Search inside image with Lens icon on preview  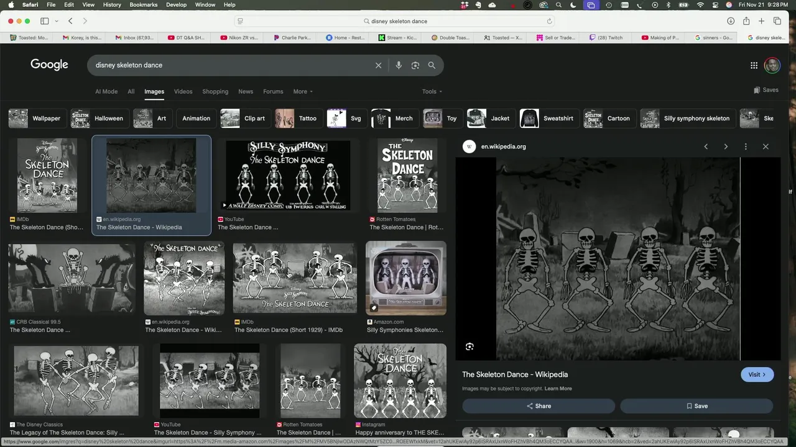[x=470, y=347]
